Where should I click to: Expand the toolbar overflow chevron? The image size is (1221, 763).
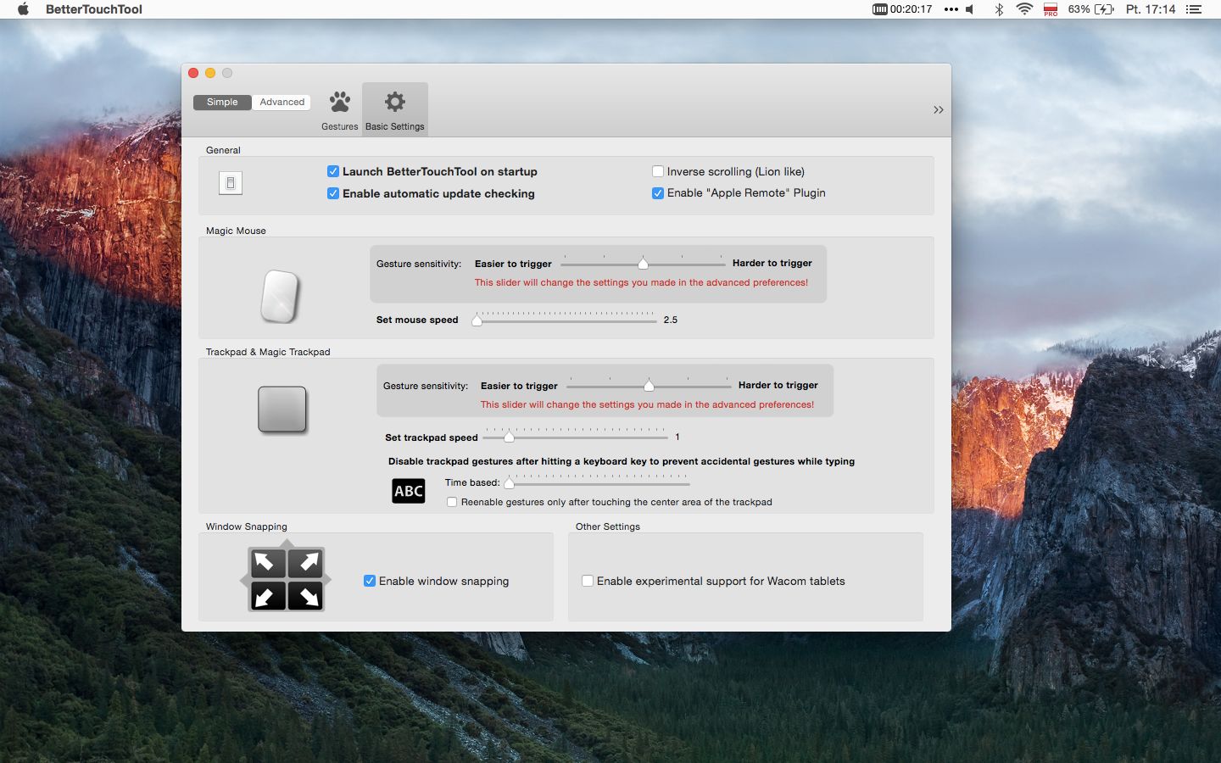coord(939,109)
